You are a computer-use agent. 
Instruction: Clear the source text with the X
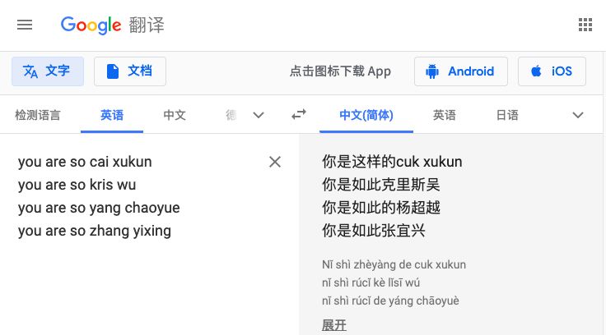point(275,162)
